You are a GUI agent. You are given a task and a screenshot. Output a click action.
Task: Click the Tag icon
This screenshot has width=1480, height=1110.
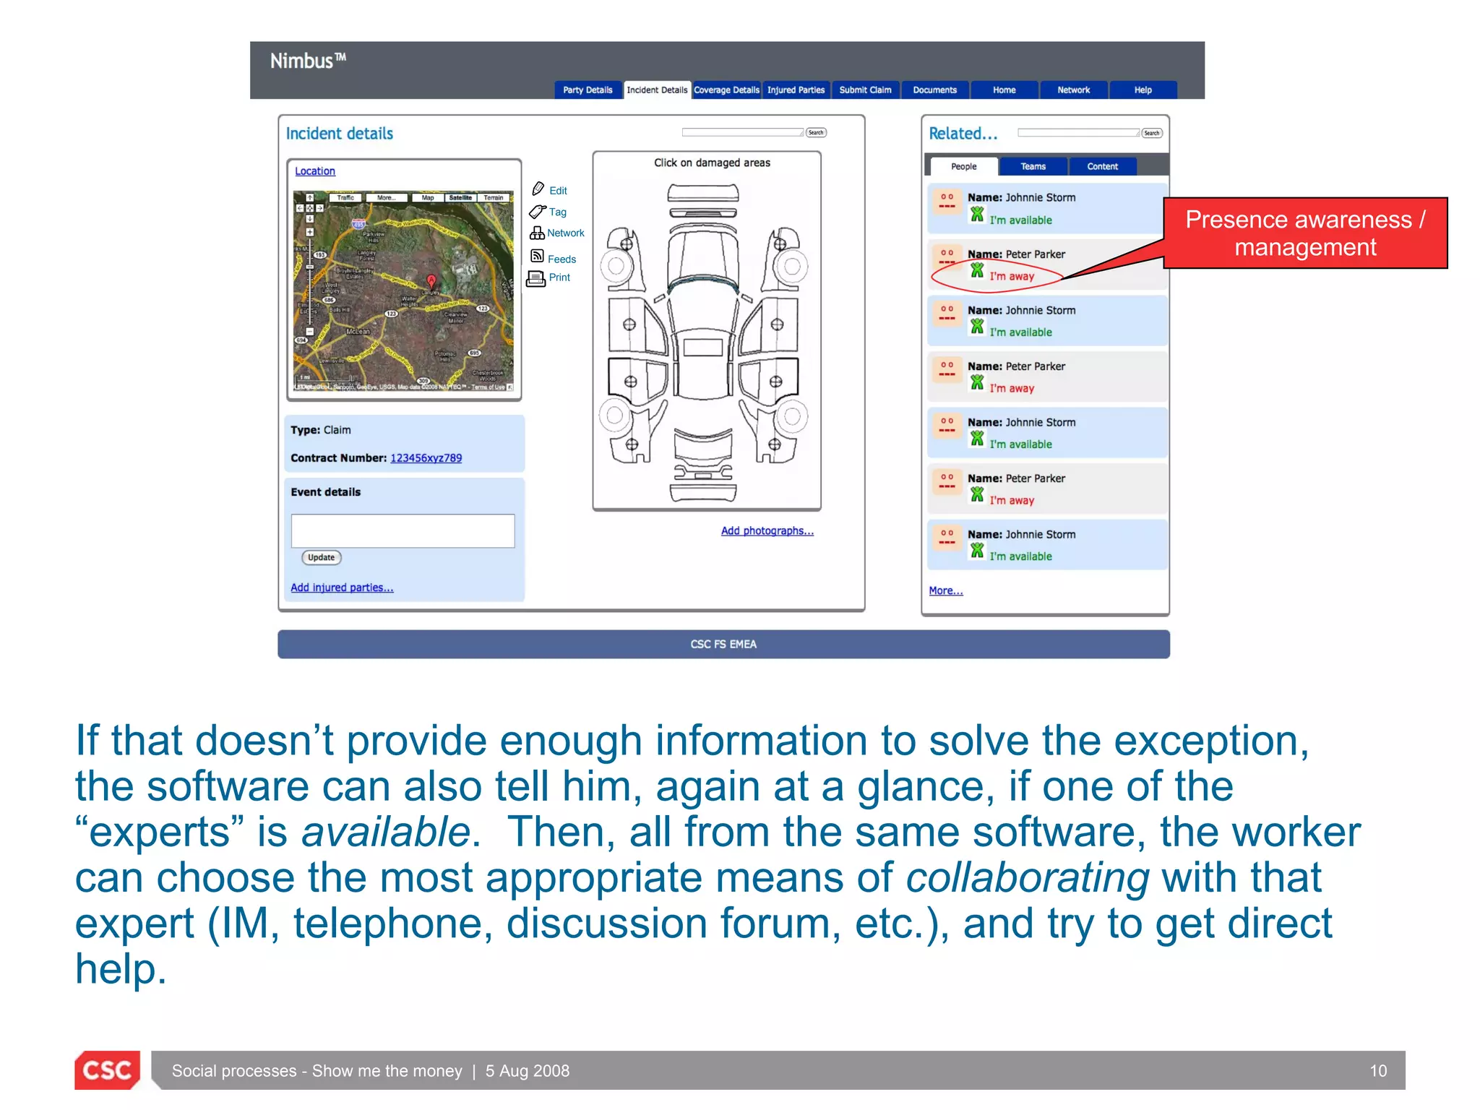[538, 212]
